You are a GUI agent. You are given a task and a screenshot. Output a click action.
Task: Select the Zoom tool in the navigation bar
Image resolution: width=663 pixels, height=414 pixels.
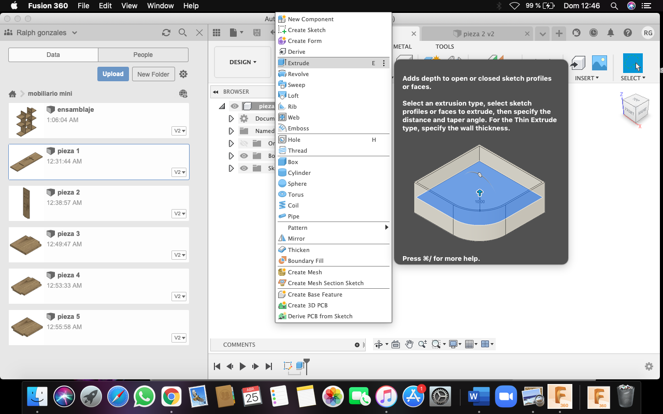[423, 344]
